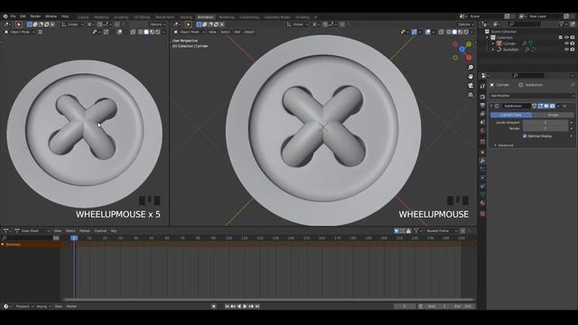Open Object Mode dropdown in right viewport

pos(189,32)
